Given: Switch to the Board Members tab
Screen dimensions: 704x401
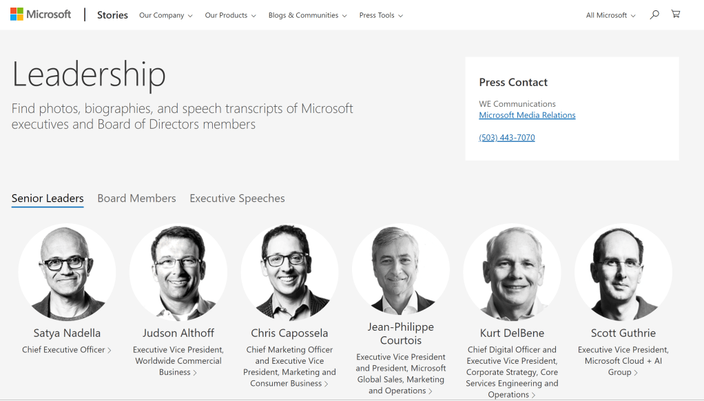Looking at the screenshot, I should (x=136, y=198).
